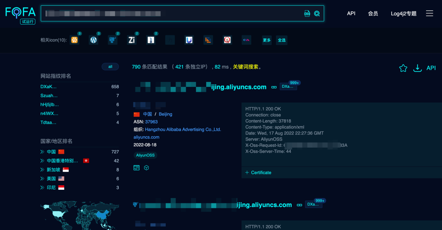Click the date 2022-08-18 text
Viewport: 442px width, 230px height.
[145, 145]
